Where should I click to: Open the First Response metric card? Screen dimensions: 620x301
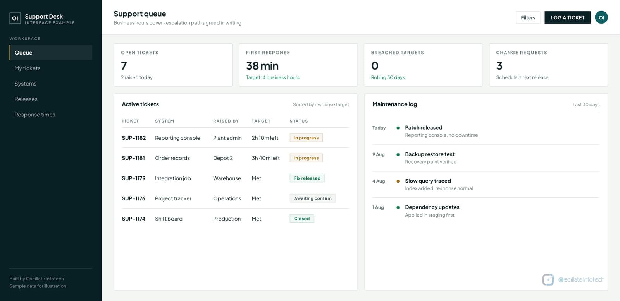click(x=298, y=65)
